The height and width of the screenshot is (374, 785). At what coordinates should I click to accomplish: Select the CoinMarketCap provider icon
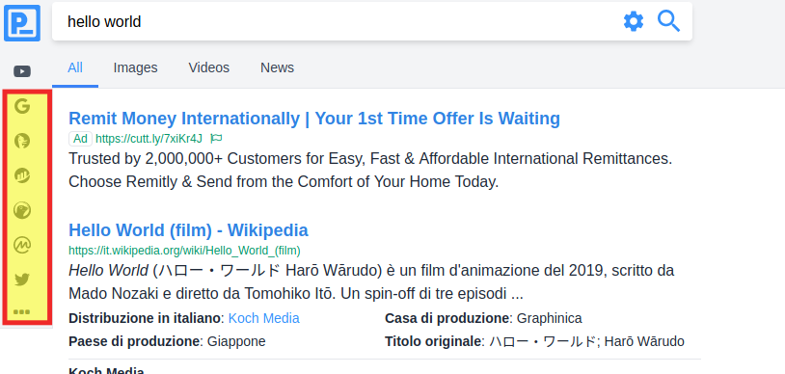[22, 245]
